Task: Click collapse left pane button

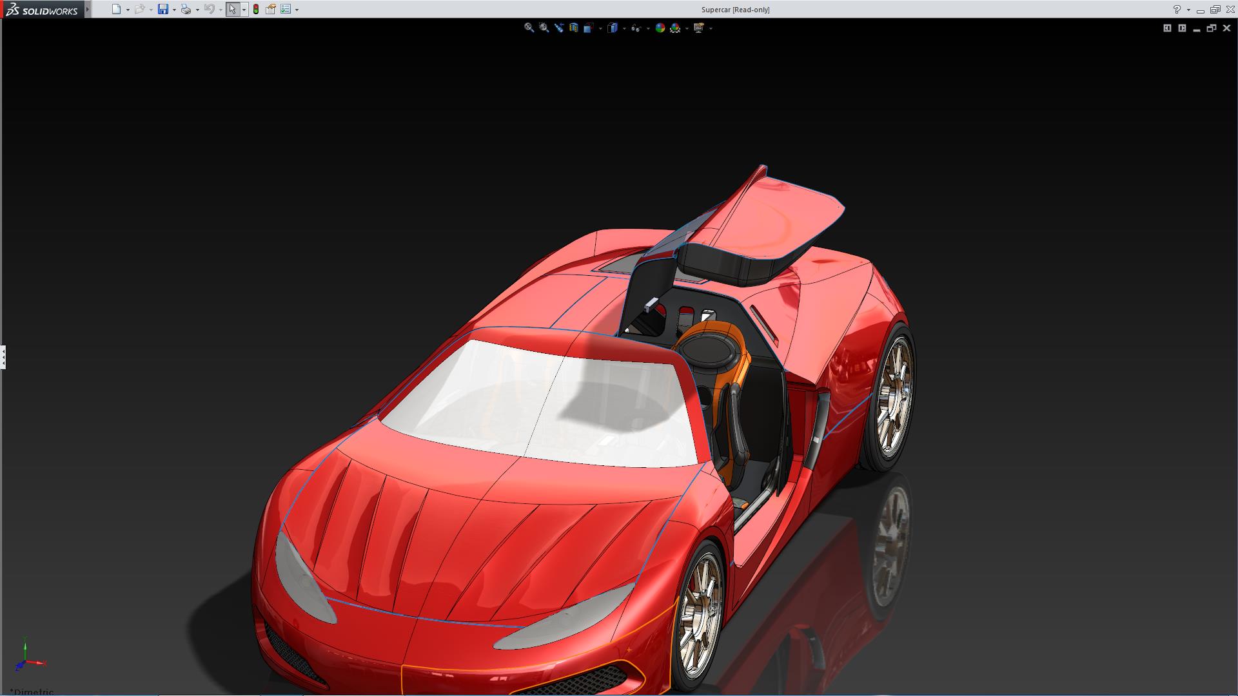Action: click(1167, 28)
